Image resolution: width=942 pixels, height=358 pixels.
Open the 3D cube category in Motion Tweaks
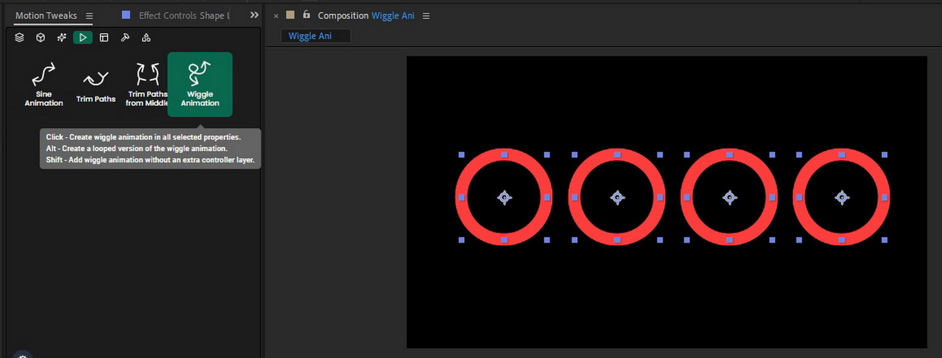click(x=41, y=38)
